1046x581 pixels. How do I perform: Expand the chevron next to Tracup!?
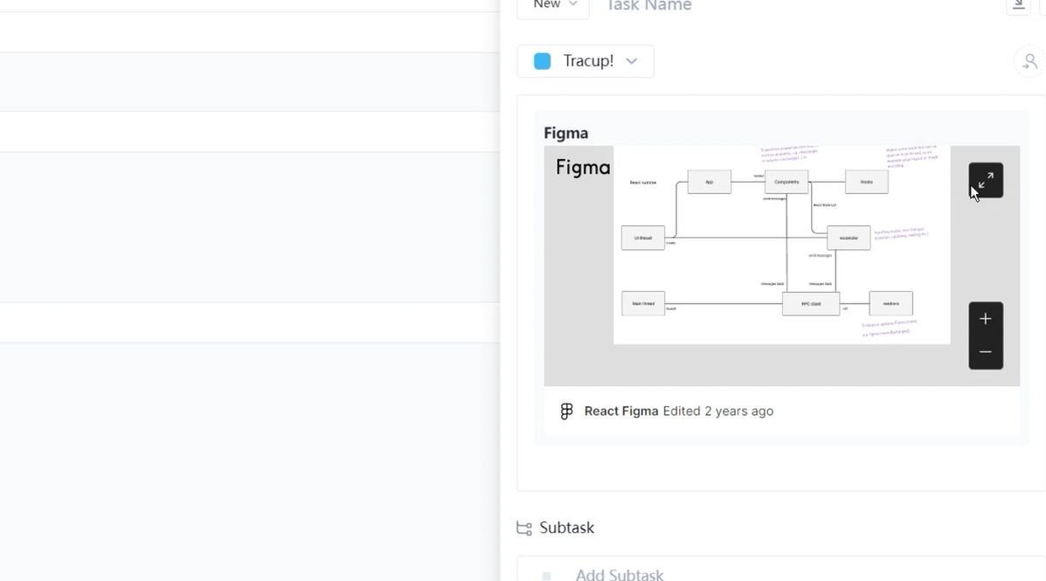[x=632, y=61]
